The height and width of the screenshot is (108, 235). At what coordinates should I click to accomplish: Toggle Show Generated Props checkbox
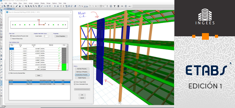pyautogui.click(x=75, y=84)
